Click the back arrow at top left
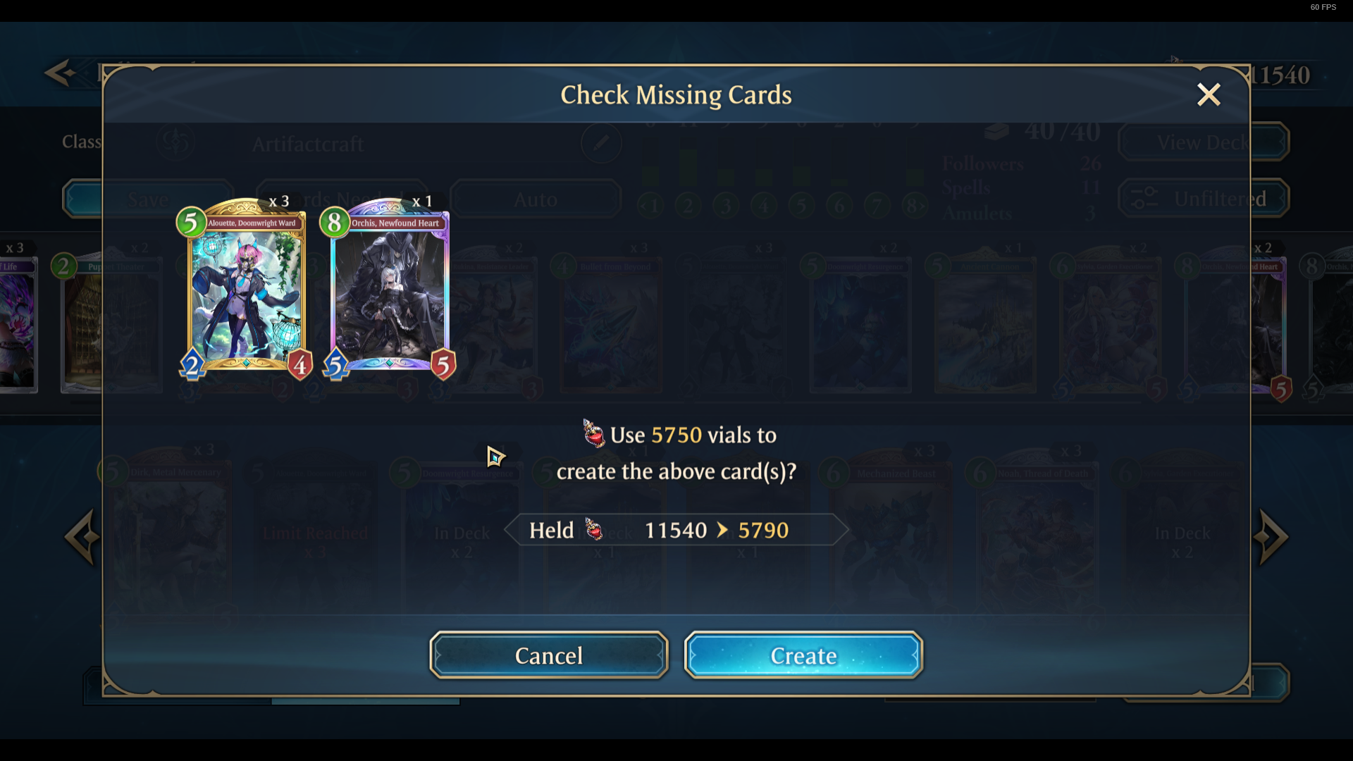This screenshot has height=761, width=1353. (x=59, y=72)
